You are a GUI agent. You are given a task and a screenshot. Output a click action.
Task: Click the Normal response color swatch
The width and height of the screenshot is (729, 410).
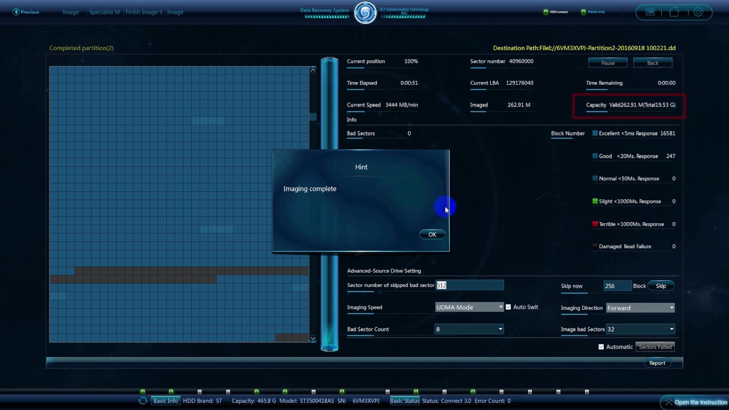point(595,179)
